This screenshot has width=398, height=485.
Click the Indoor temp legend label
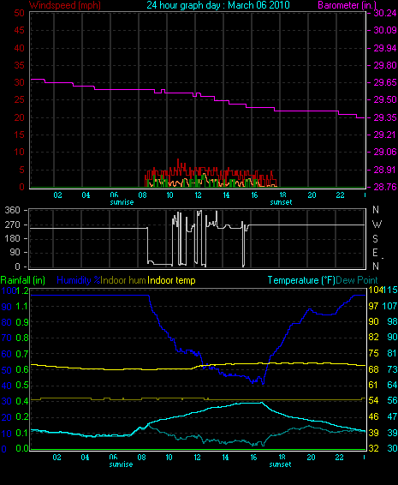click(x=171, y=280)
